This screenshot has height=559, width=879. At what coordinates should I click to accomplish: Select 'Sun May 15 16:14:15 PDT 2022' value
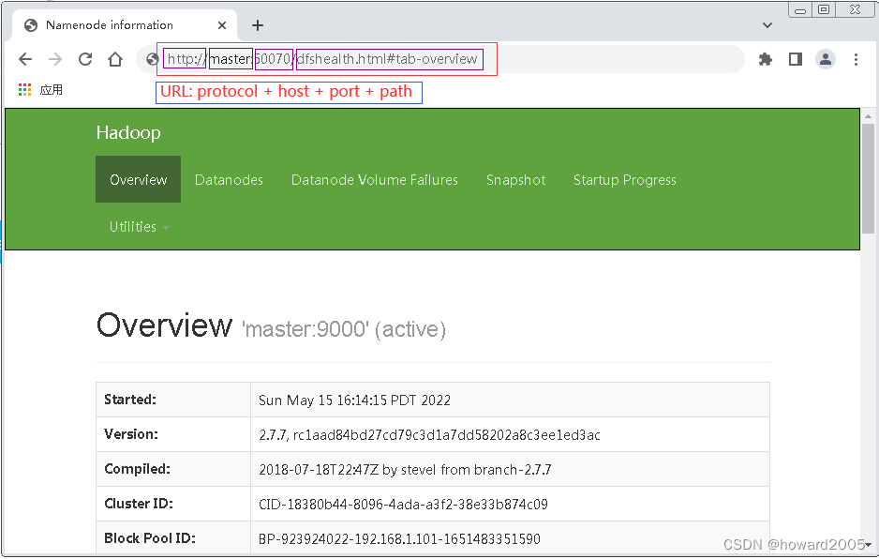pos(354,400)
